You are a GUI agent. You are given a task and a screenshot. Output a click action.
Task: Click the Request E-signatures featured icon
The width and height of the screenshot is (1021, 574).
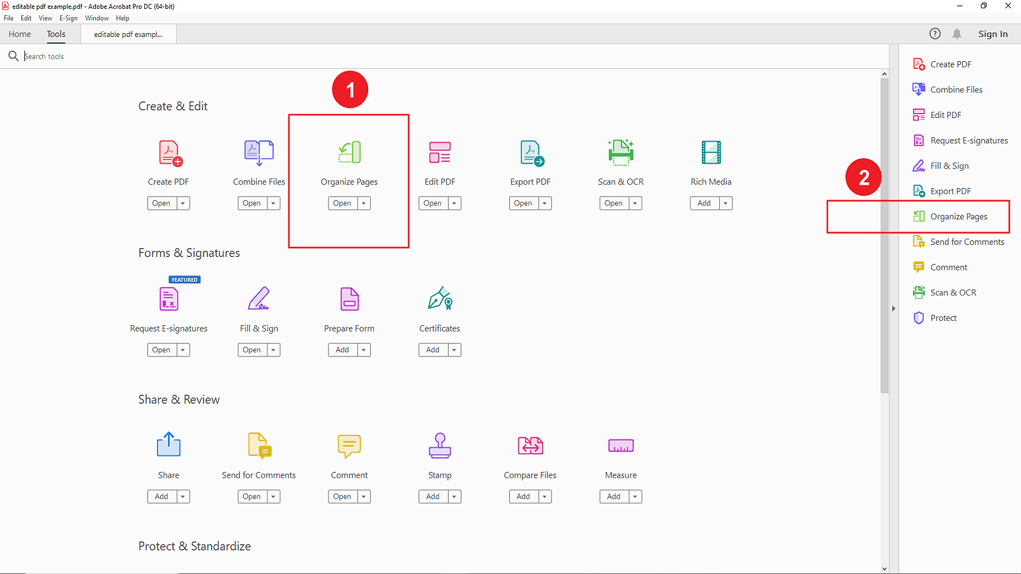169,298
